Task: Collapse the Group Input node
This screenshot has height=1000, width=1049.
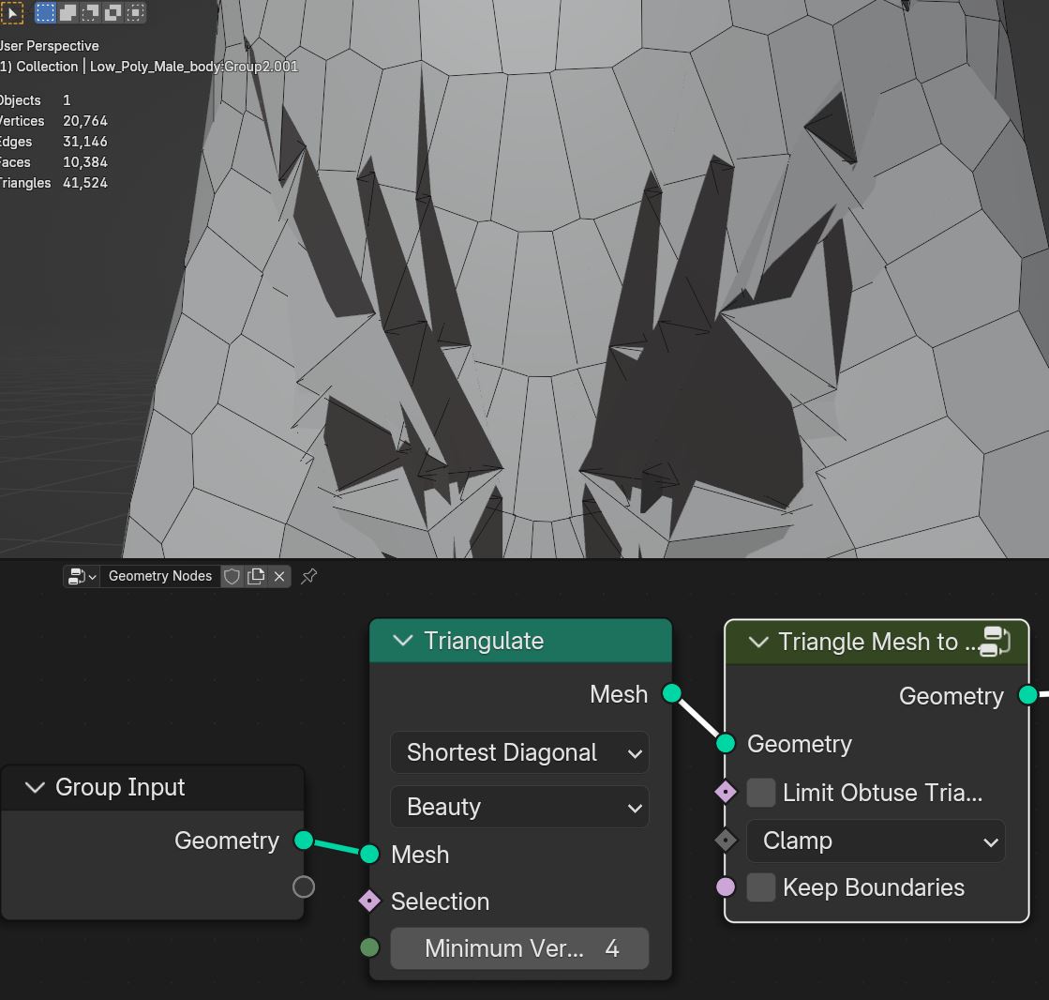Action: tap(35, 787)
